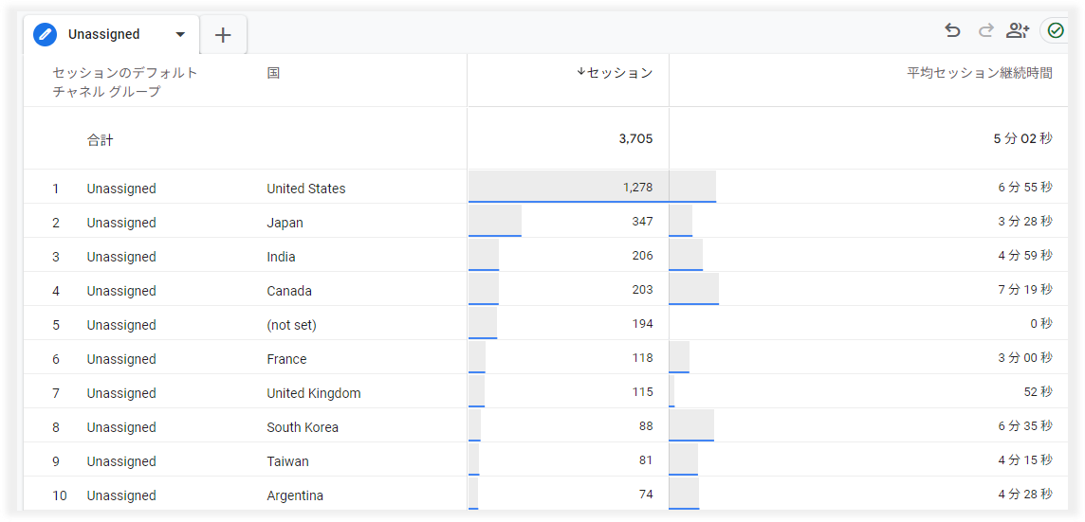The image size is (1085, 522).
Task: Click the Canada session duration bar
Action: pyautogui.click(x=693, y=289)
